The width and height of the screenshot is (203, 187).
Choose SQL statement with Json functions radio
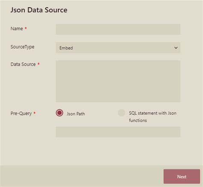pos(122,113)
